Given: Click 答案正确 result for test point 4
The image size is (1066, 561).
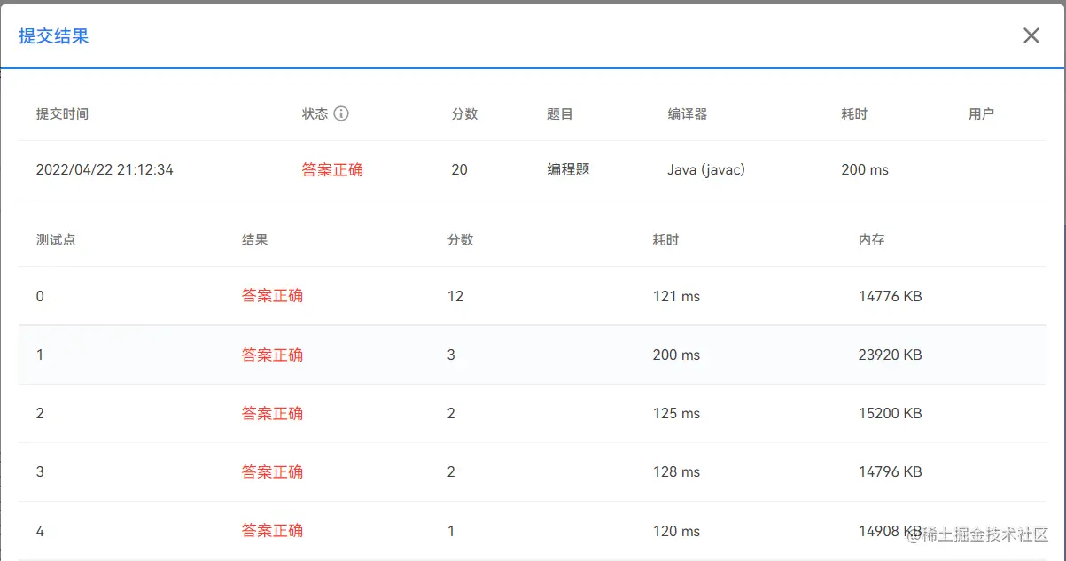Looking at the screenshot, I should click(x=272, y=531).
